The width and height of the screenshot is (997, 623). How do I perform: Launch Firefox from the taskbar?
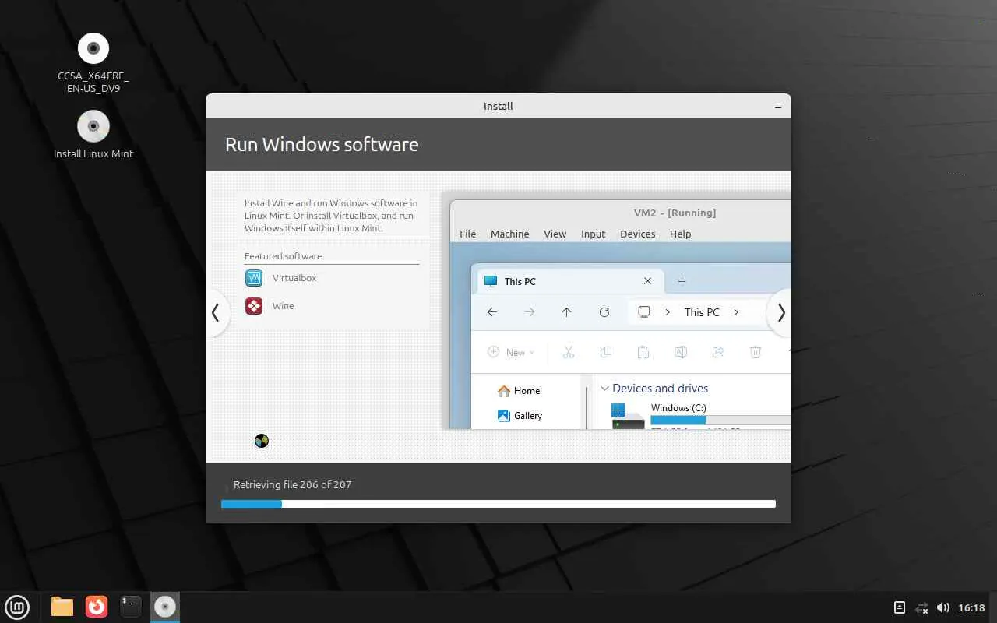coord(97,607)
